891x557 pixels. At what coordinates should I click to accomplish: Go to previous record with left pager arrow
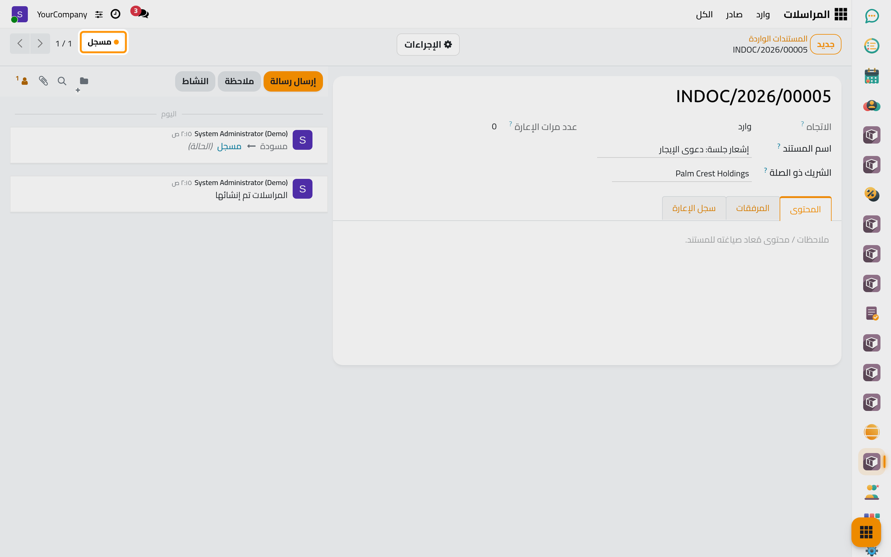(20, 44)
